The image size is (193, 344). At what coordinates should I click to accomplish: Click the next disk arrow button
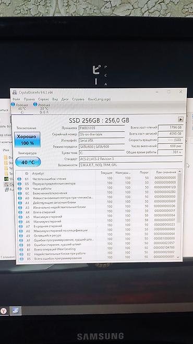point(181,119)
